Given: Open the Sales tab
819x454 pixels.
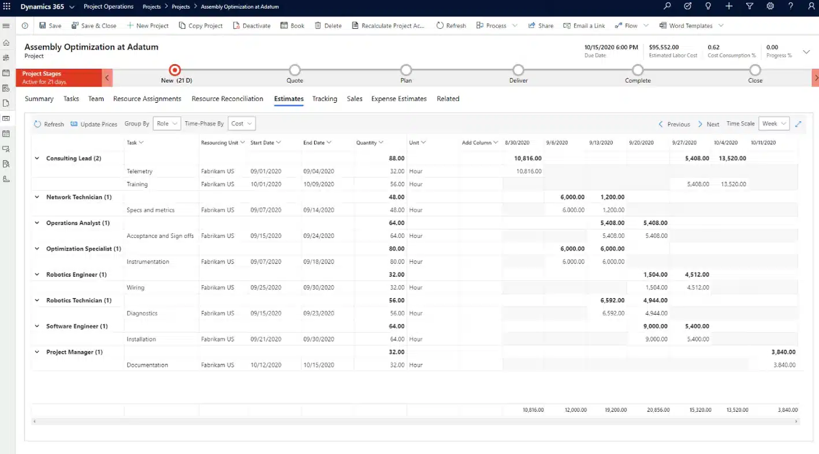Looking at the screenshot, I should (355, 99).
